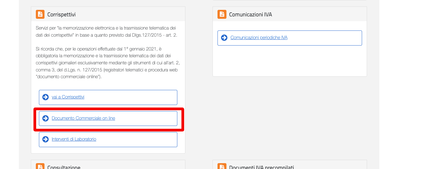Click the paragraph beginning 'Servizi per'
Image resolution: width=422 pixels, height=169 pixels.
pyautogui.click(x=106, y=31)
